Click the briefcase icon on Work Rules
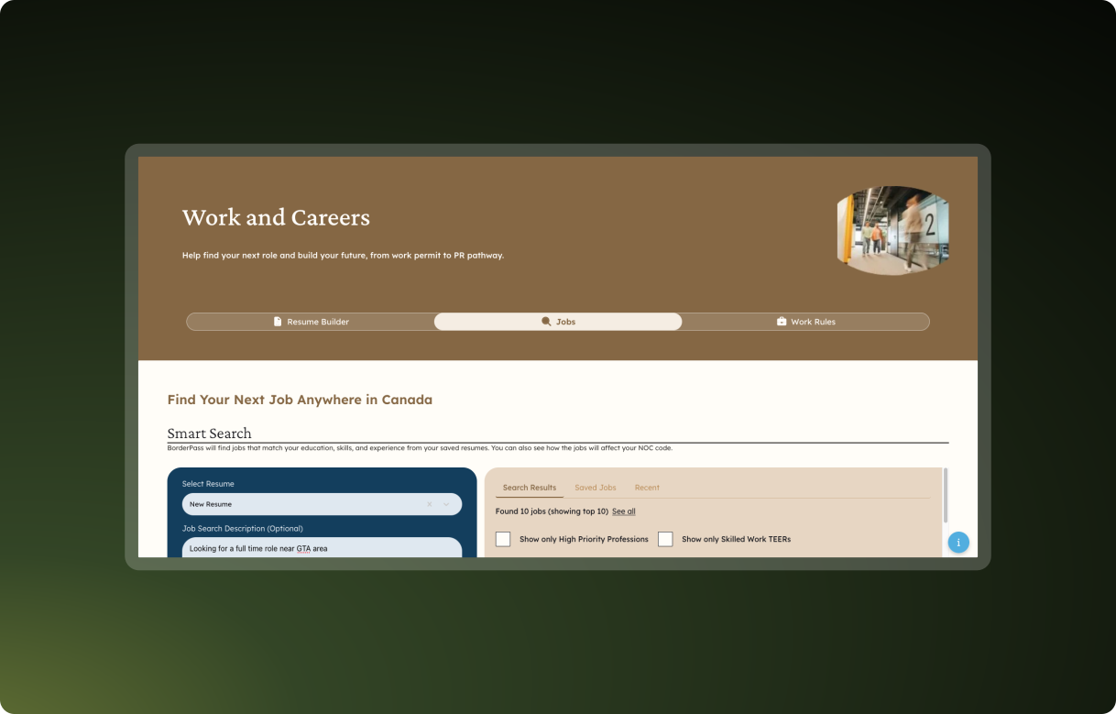The image size is (1116, 714). pos(781,322)
